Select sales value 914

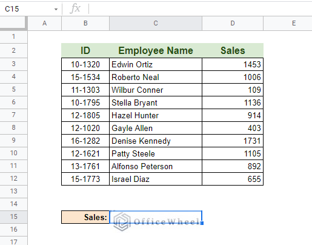233,115
